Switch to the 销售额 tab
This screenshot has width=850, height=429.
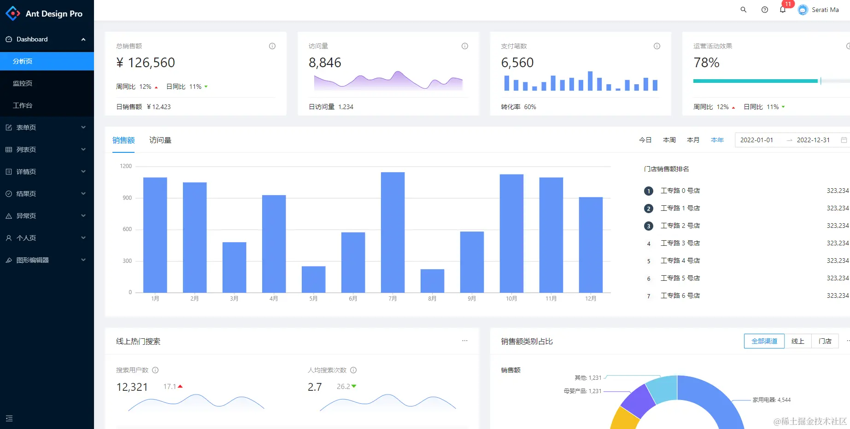[123, 140]
